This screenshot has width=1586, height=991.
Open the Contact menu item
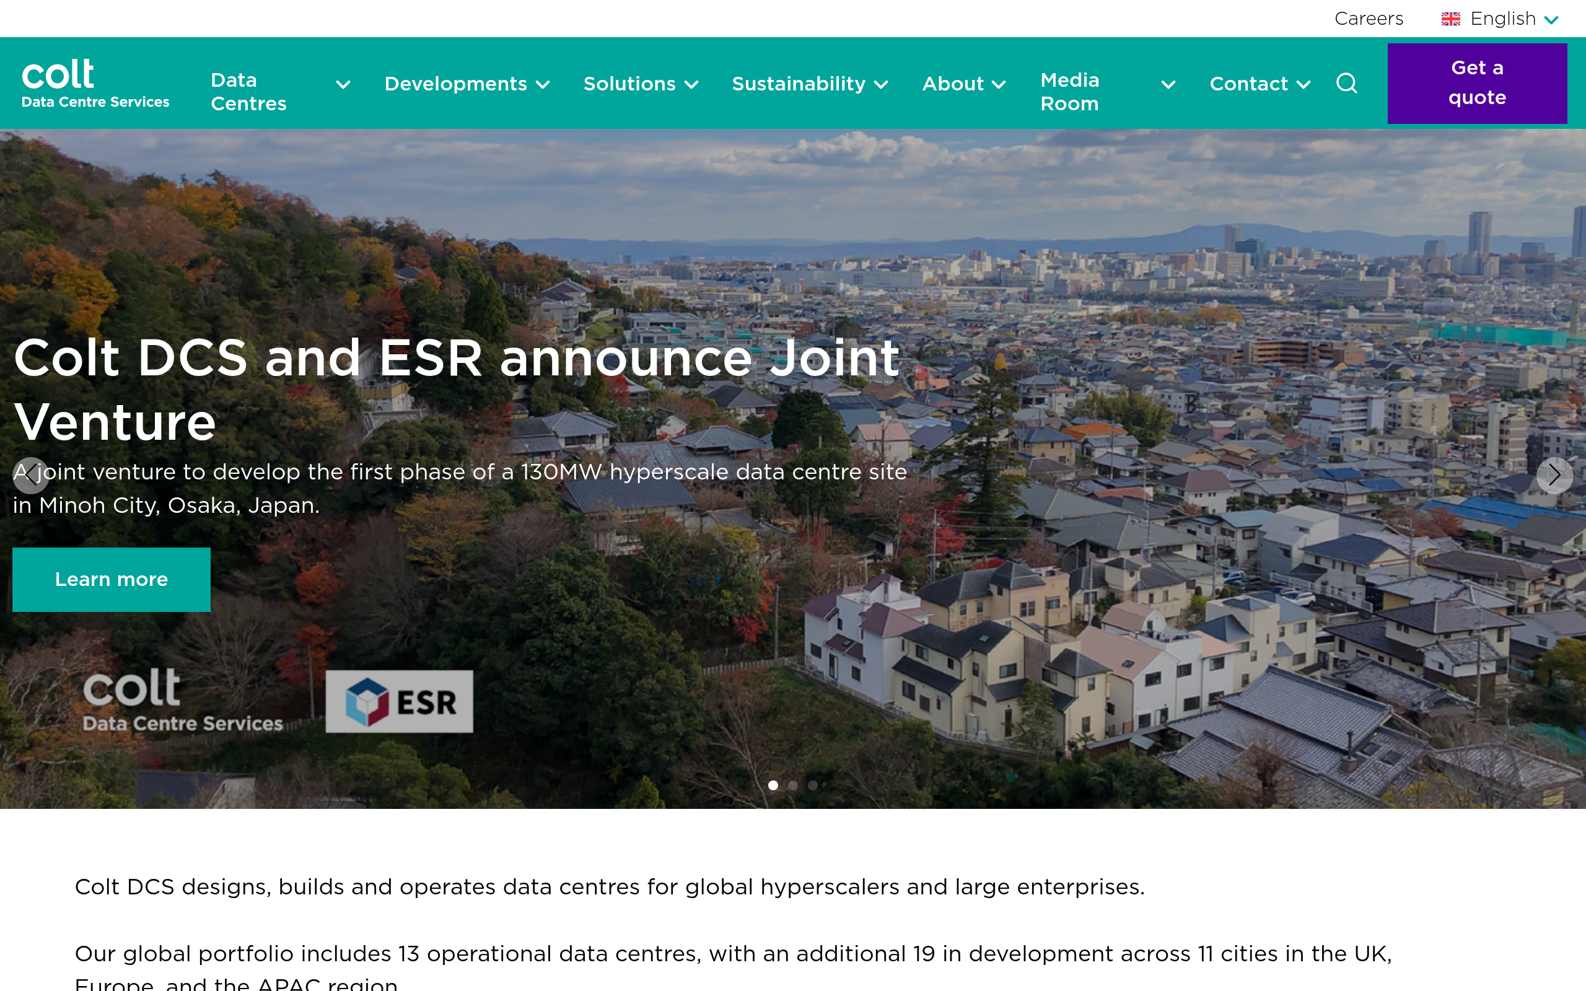point(1248,84)
